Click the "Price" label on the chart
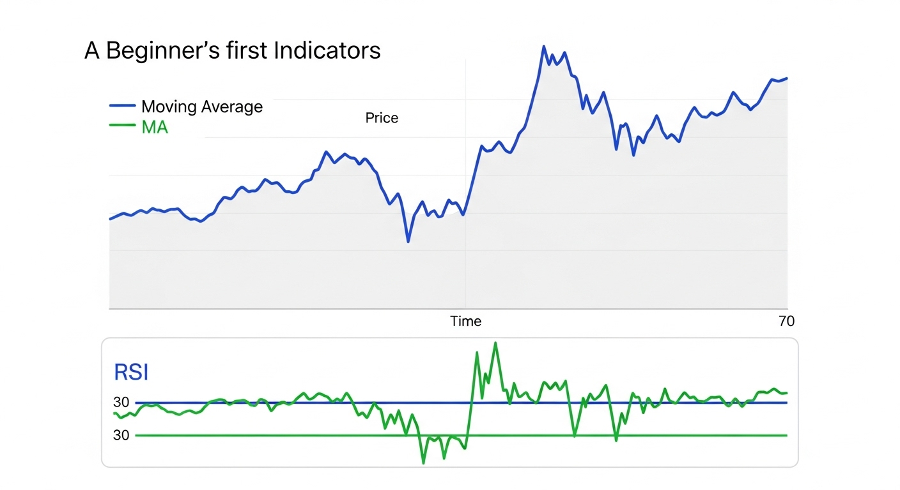 point(382,118)
